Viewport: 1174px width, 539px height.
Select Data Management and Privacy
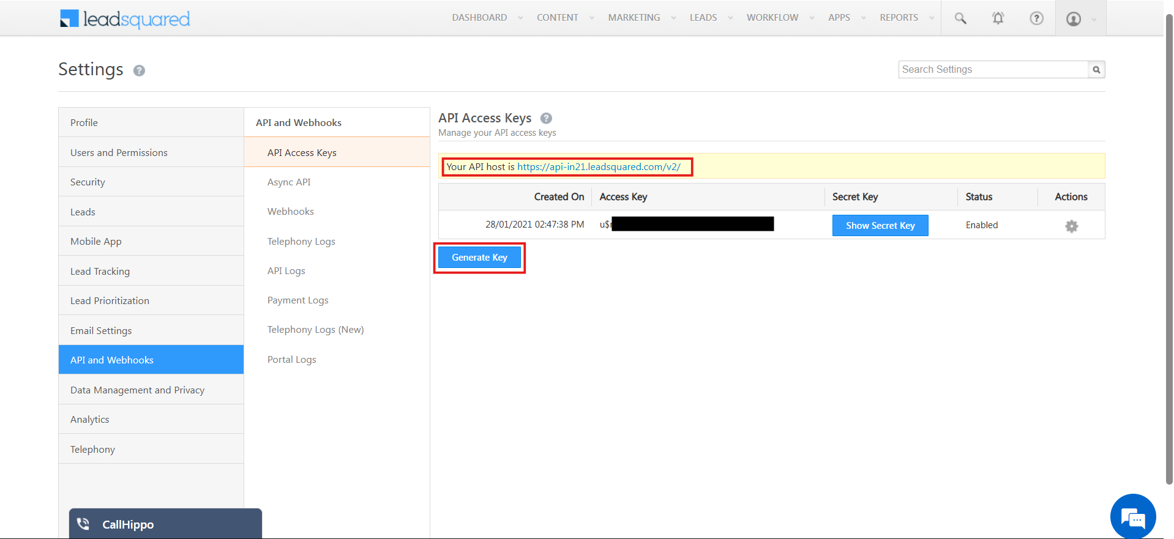pyautogui.click(x=151, y=390)
